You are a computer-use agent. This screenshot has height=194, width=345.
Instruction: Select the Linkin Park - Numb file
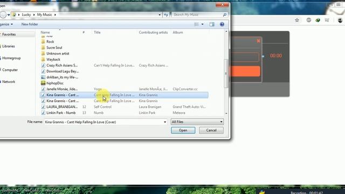(61, 113)
